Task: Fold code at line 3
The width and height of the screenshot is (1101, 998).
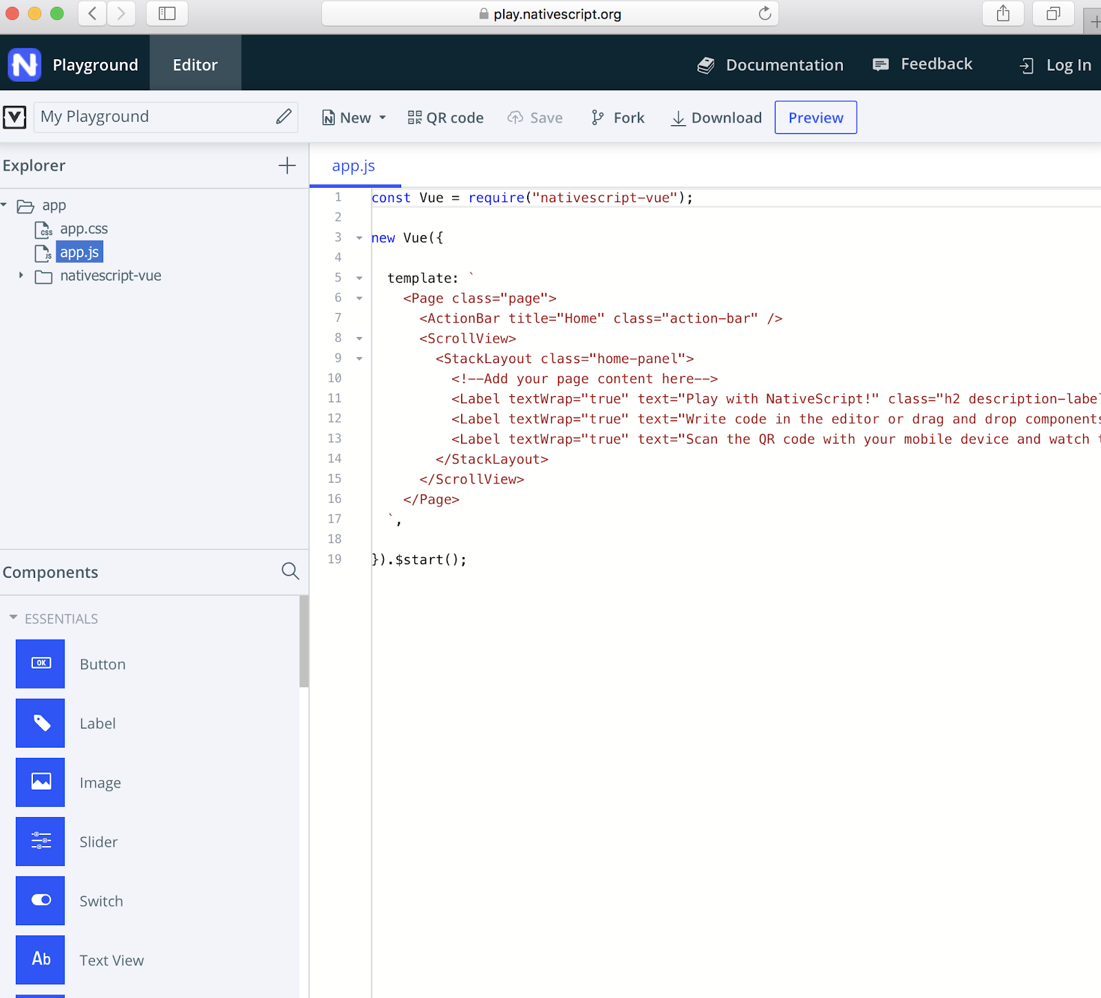Action: (x=359, y=238)
